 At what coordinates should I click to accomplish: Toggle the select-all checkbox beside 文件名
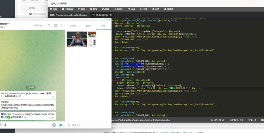[x=24, y=8]
